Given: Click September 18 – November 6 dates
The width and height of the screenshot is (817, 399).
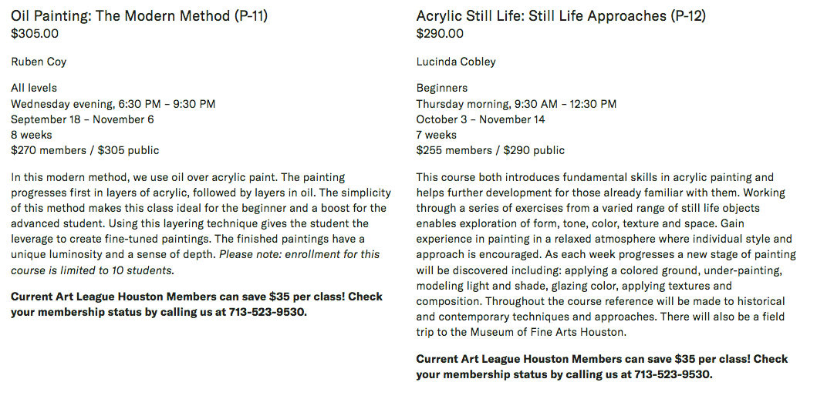Looking at the screenshot, I should (83, 119).
